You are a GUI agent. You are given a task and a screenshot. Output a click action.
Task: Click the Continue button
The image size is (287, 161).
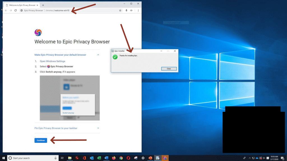[x=41, y=140]
